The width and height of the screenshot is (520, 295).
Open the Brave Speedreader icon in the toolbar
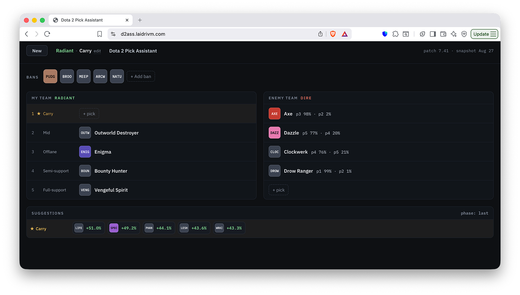pyautogui.click(x=422, y=34)
